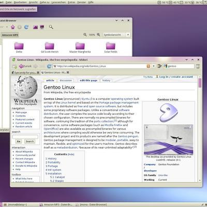Click the blue Reload icon in the file browser
The width and height of the screenshot is (207, 207).
26,27
